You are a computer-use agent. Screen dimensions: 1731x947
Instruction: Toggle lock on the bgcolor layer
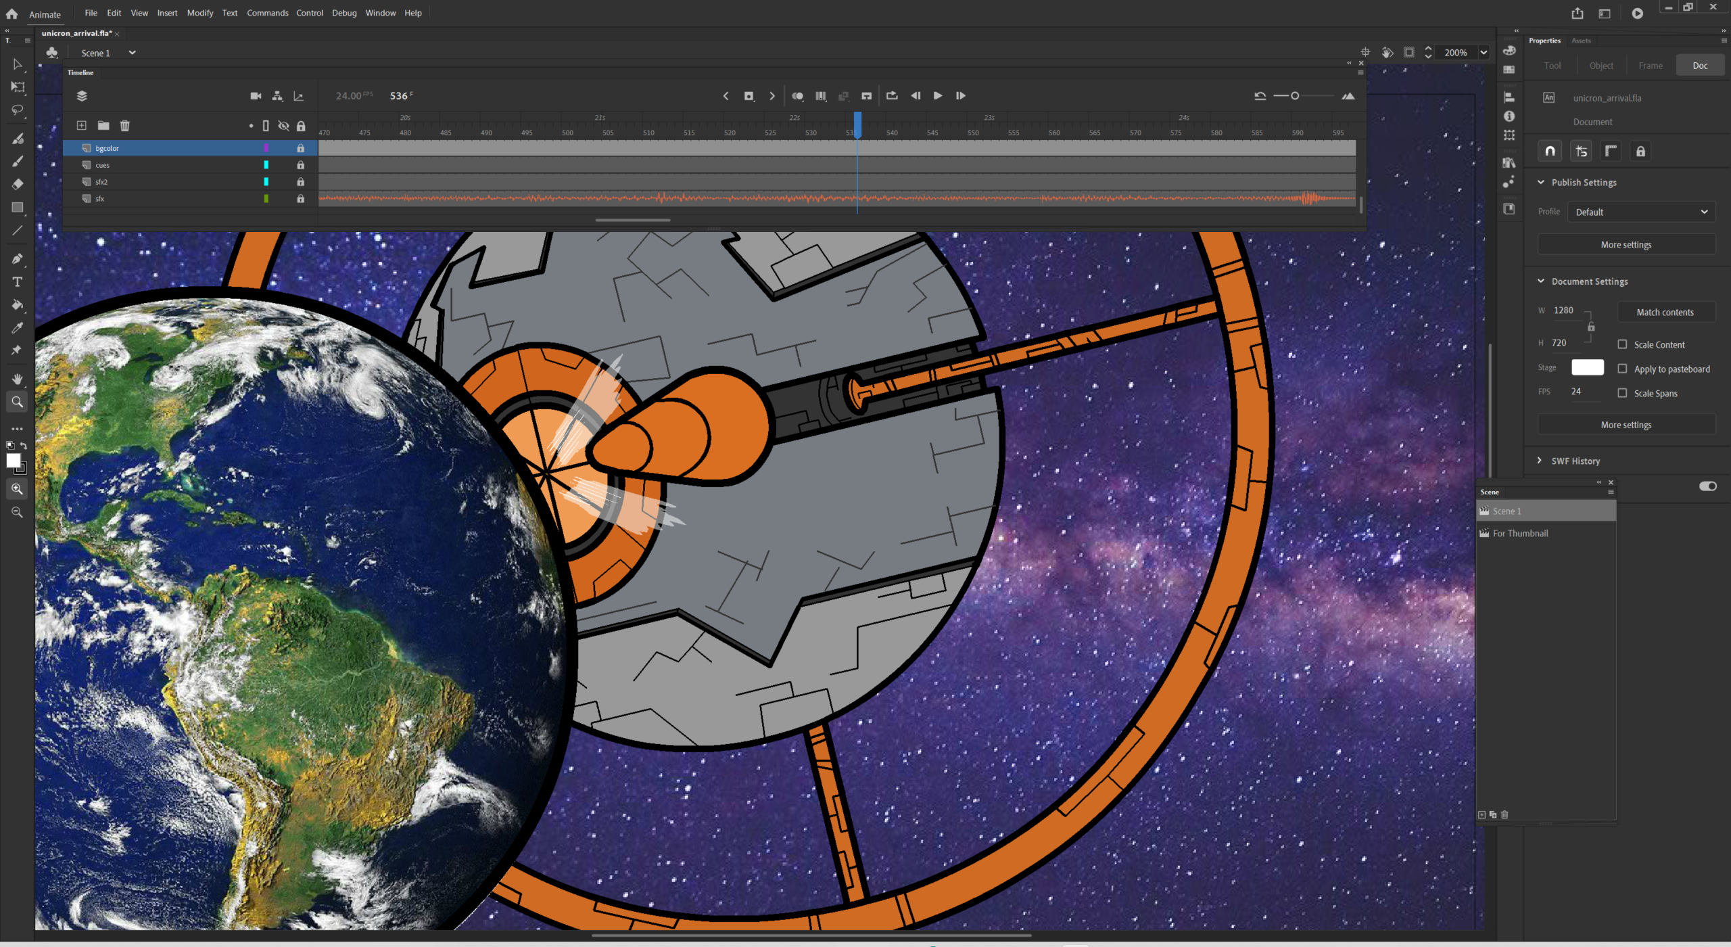click(300, 148)
